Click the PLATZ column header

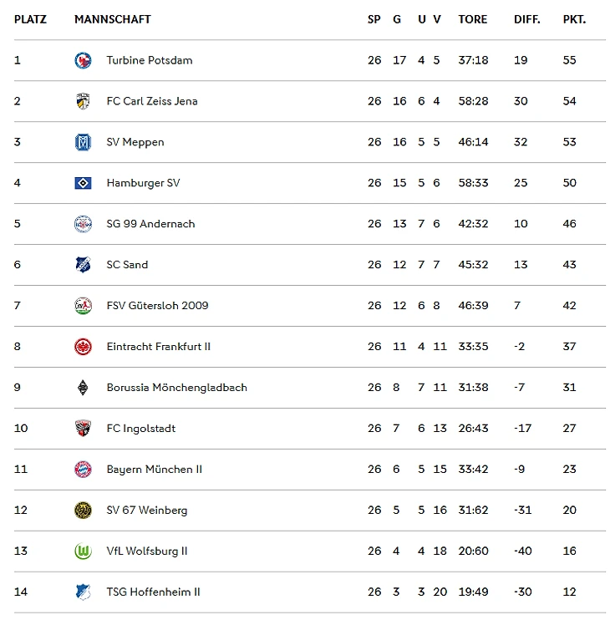coord(30,19)
